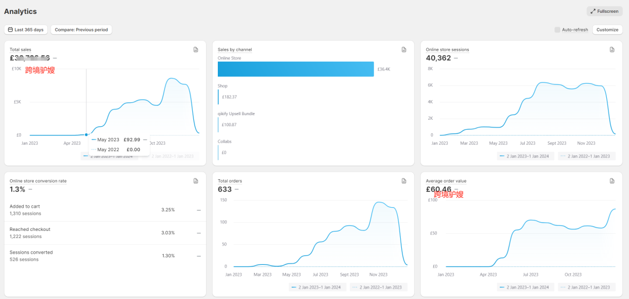Image resolution: width=629 pixels, height=299 pixels.
Task: Select the Added to cart row
Action: (x=105, y=209)
